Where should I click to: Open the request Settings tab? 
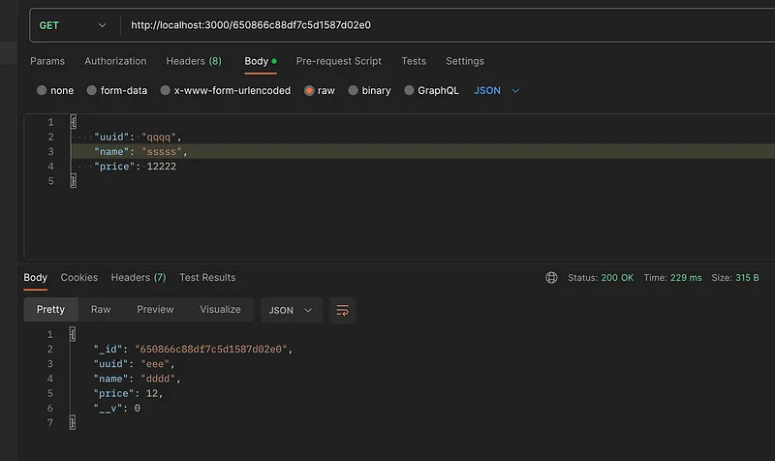(465, 61)
